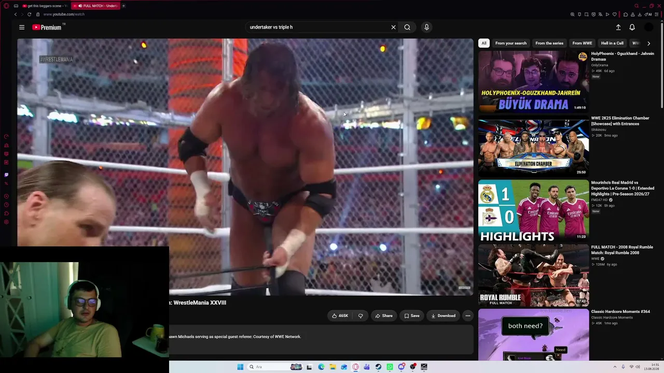The height and width of the screenshot is (373, 664).
Task: Switch to the "get this beggars scene" tab
Action: pyautogui.click(x=45, y=6)
